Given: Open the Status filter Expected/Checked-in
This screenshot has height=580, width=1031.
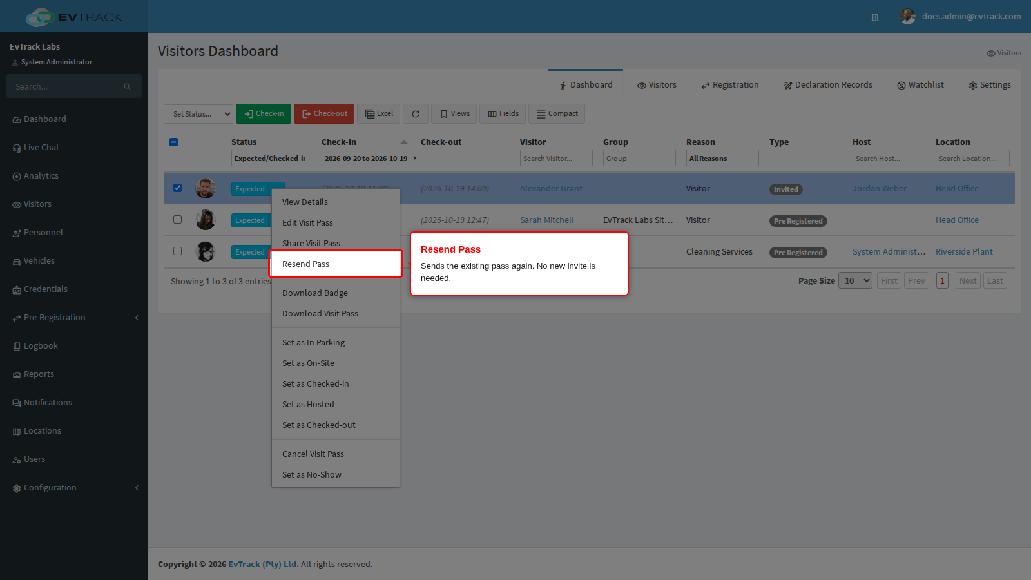Looking at the screenshot, I should [x=271, y=159].
